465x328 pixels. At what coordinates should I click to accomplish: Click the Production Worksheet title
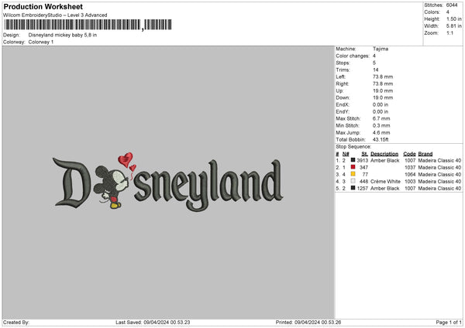pyautogui.click(x=43, y=6)
